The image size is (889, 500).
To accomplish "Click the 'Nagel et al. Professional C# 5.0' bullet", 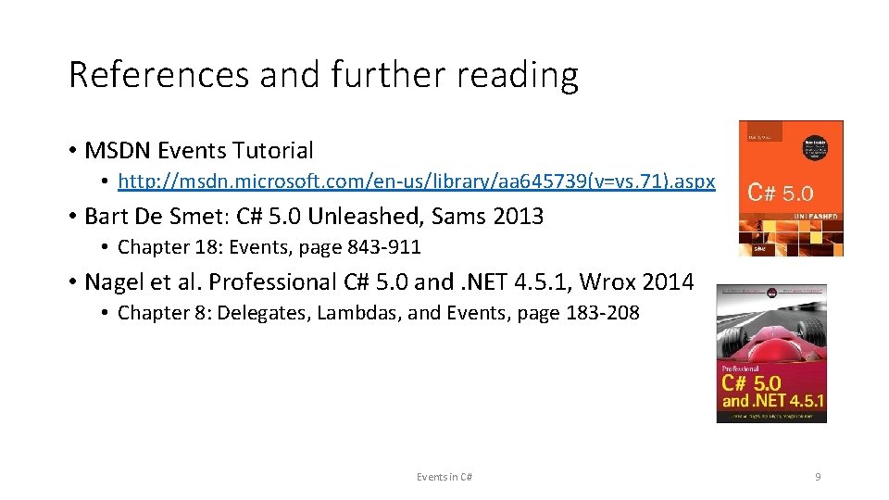I will tap(389, 282).
